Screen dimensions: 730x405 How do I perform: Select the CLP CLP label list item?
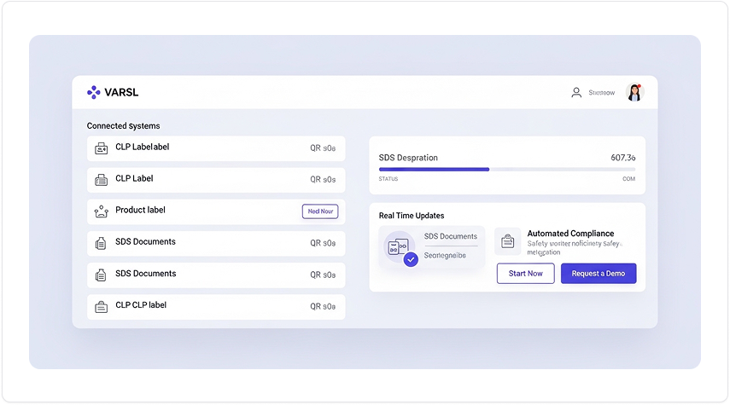click(x=216, y=307)
